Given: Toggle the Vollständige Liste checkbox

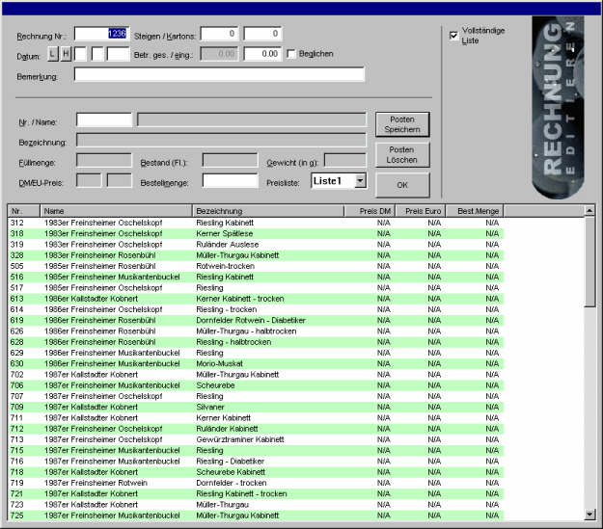Looking at the screenshot, I should 454,37.
